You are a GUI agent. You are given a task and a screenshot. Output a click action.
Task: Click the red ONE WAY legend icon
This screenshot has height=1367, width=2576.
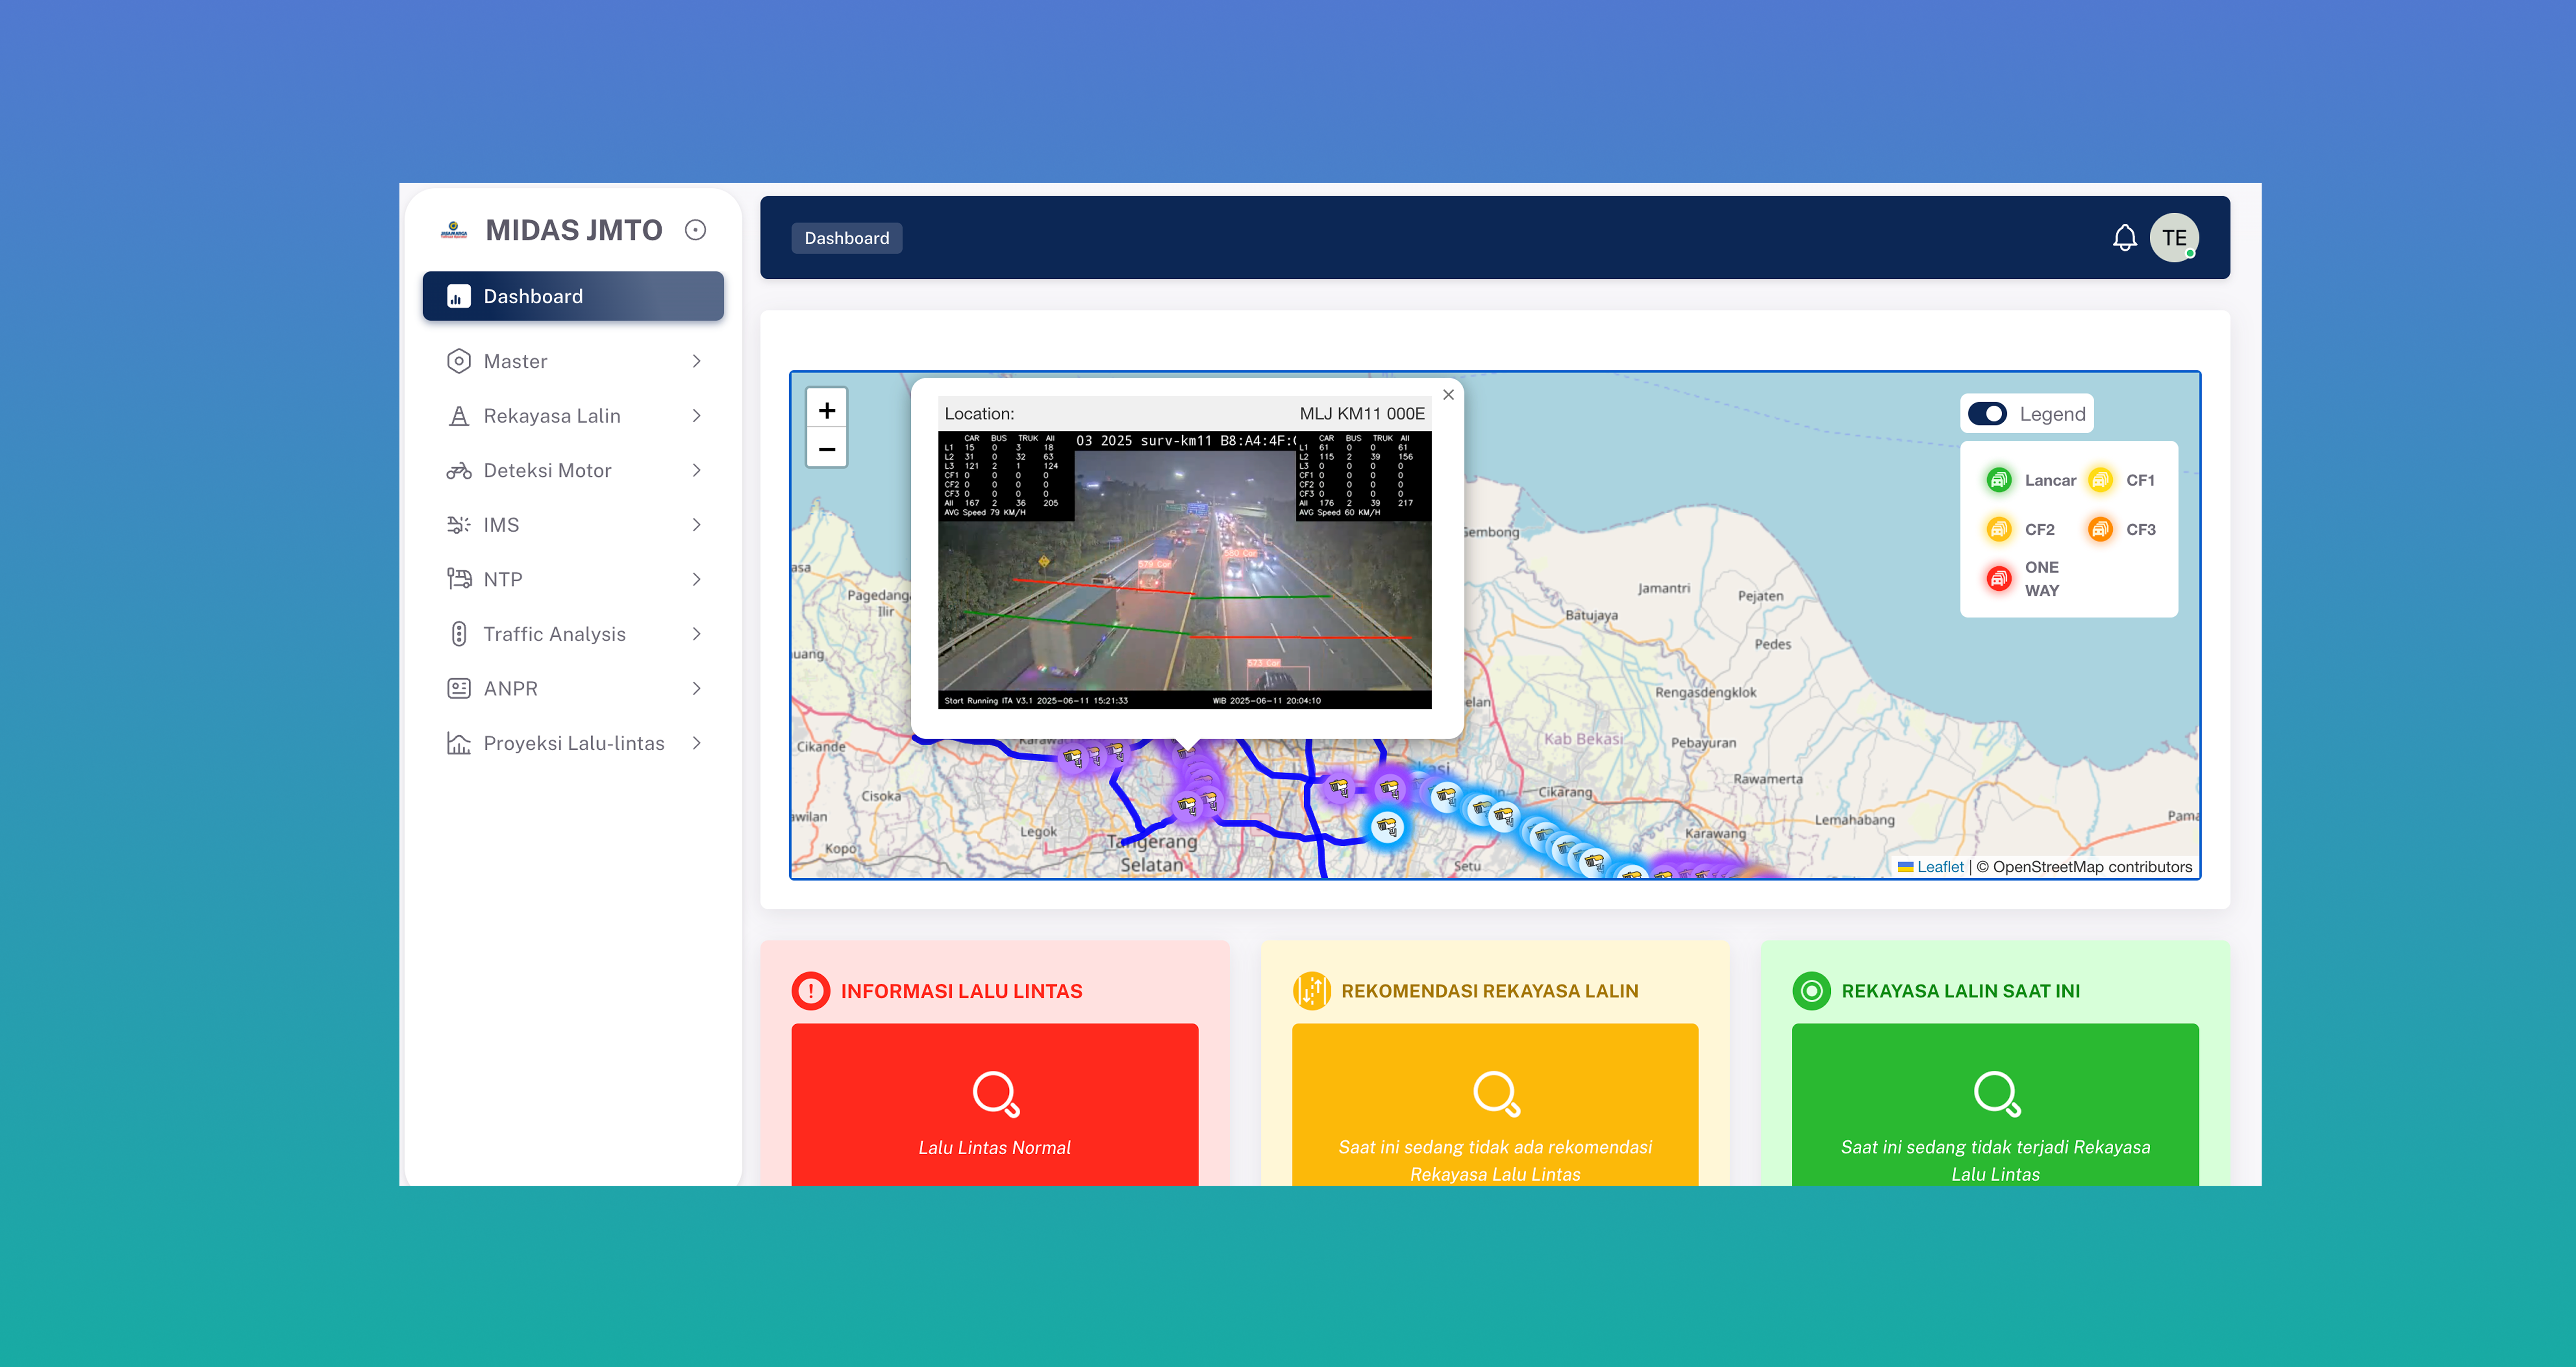click(x=1998, y=578)
